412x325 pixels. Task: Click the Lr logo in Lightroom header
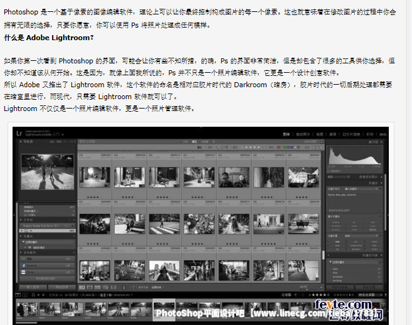pos(19,133)
